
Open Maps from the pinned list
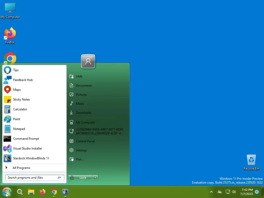click(x=34, y=89)
